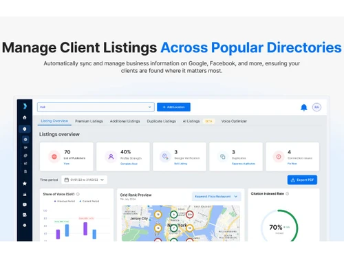Open the Home icon in sidebar

click(25, 118)
